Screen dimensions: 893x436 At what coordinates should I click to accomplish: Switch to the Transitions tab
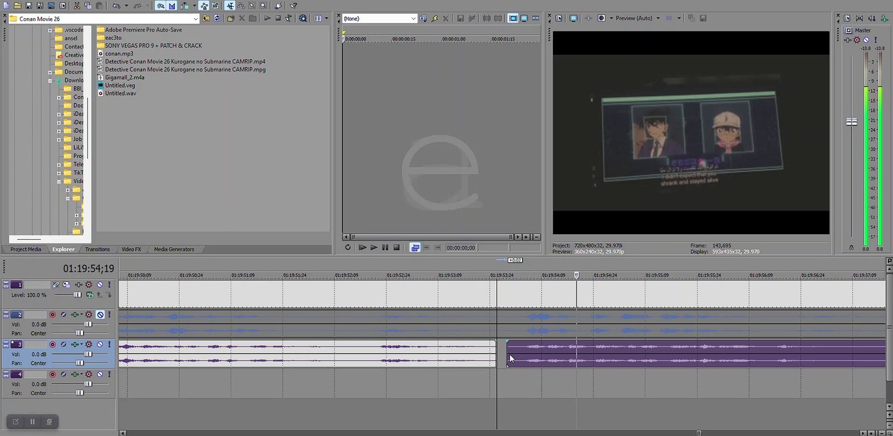pyautogui.click(x=97, y=249)
